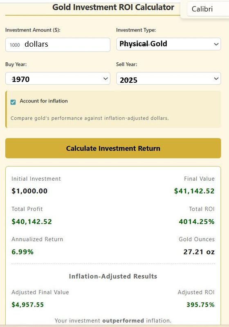The width and height of the screenshot is (229, 327).
Task: Click the Investment Amount input field
Action: [x=58, y=45]
